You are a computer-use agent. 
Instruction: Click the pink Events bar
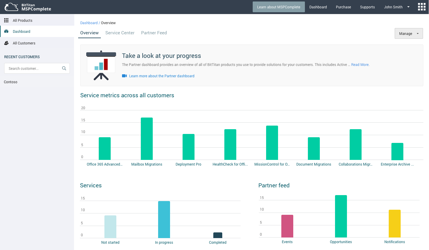(287, 226)
